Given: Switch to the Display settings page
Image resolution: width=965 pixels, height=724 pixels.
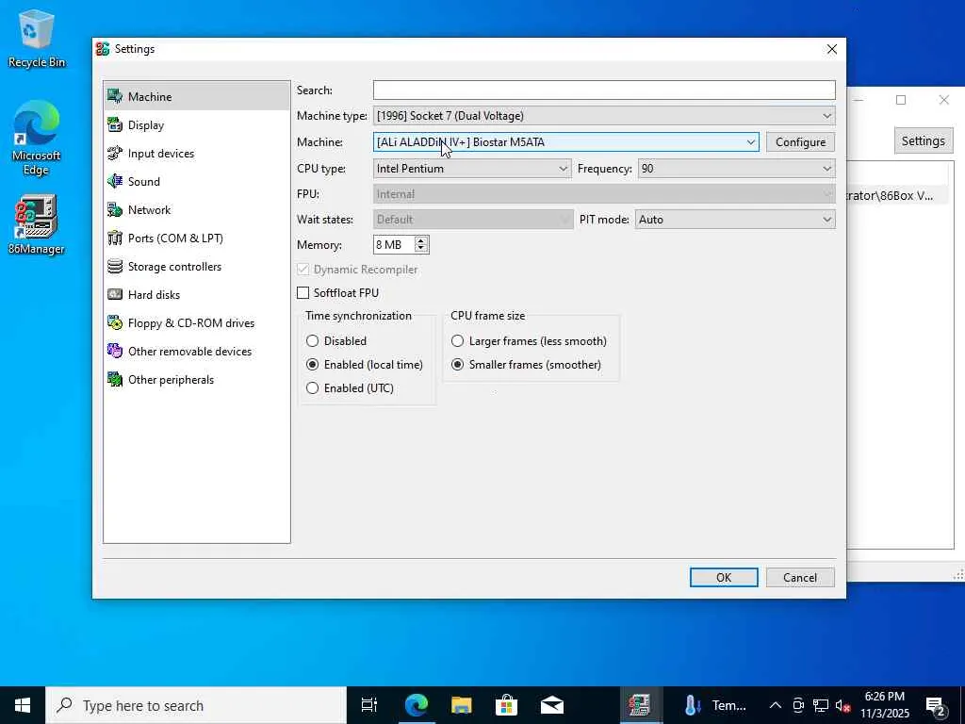Looking at the screenshot, I should click(x=196, y=124).
